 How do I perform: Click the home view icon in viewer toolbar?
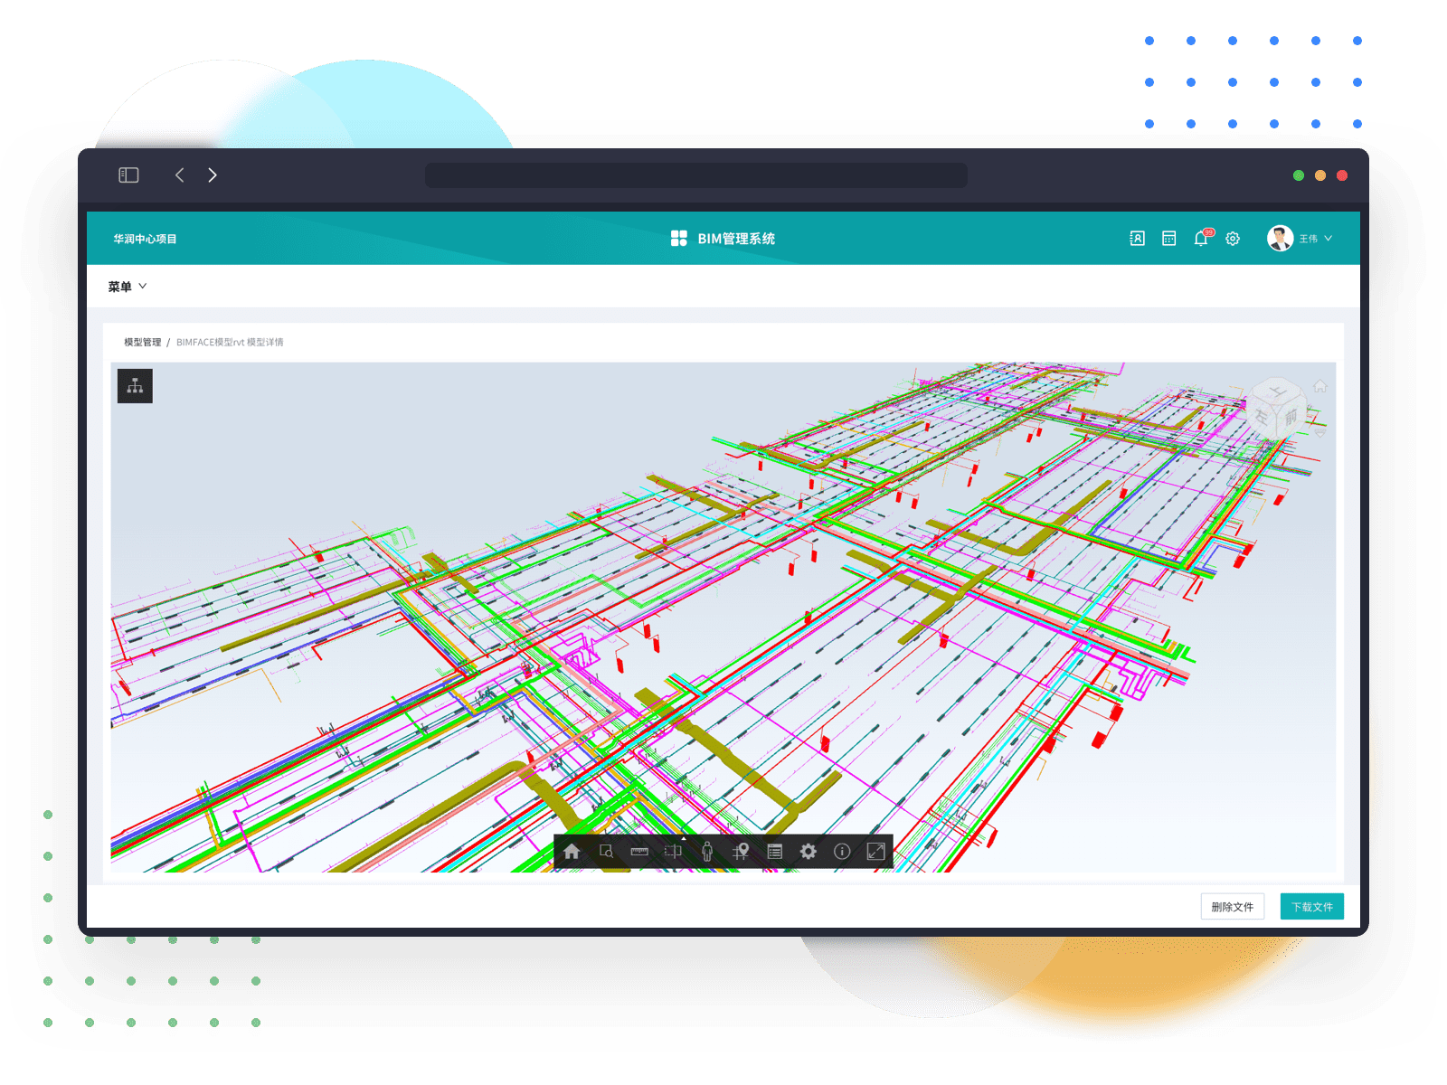point(572,852)
